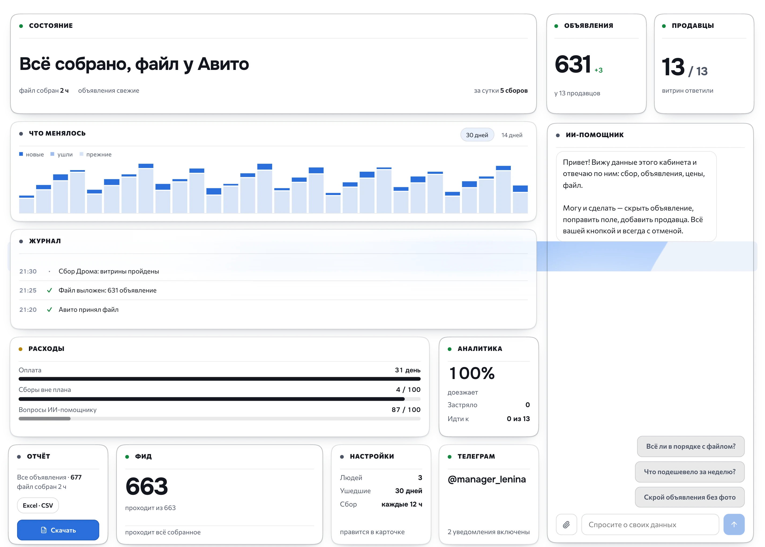Click the прежние legend square
Screen dimensions: 765x547
click(x=81, y=154)
